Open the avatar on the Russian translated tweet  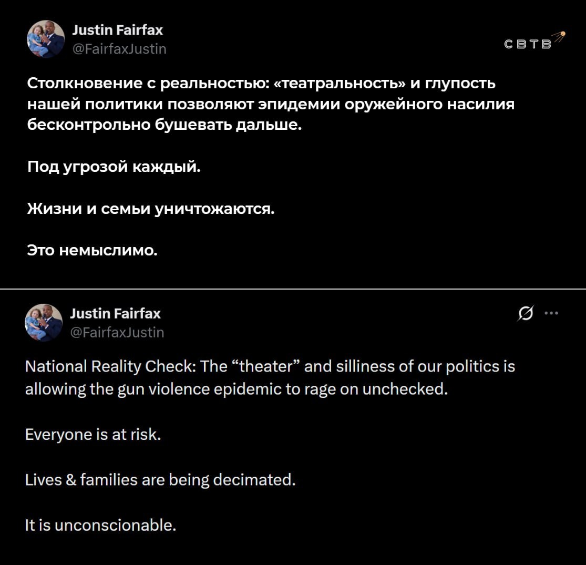(46, 39)
